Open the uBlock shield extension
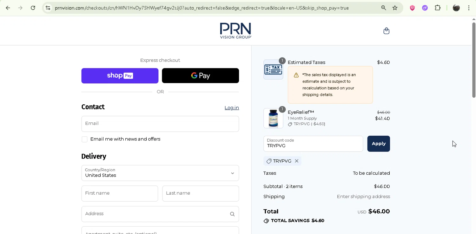This screenshot has width=476, height=234. [x=412, y=8]
